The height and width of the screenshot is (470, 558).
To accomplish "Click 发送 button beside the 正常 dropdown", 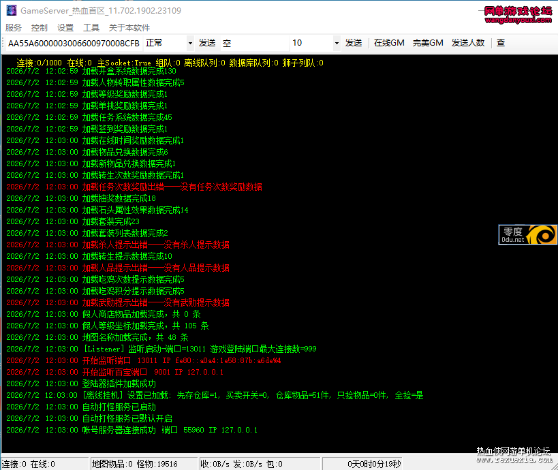I will (x=207, y=43).
